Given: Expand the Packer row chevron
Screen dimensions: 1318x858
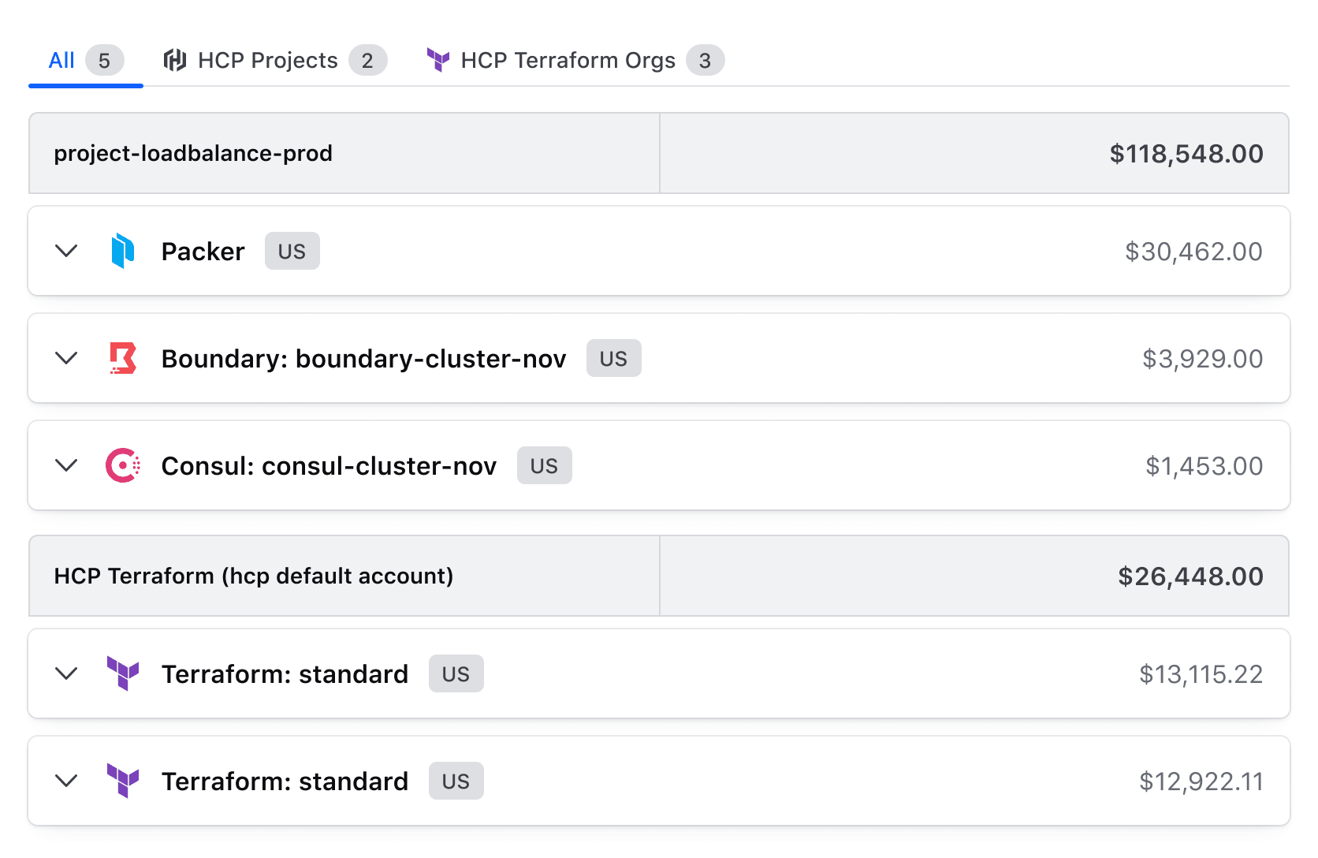Looking at the screenshot, I should click(x=67, y=252).
